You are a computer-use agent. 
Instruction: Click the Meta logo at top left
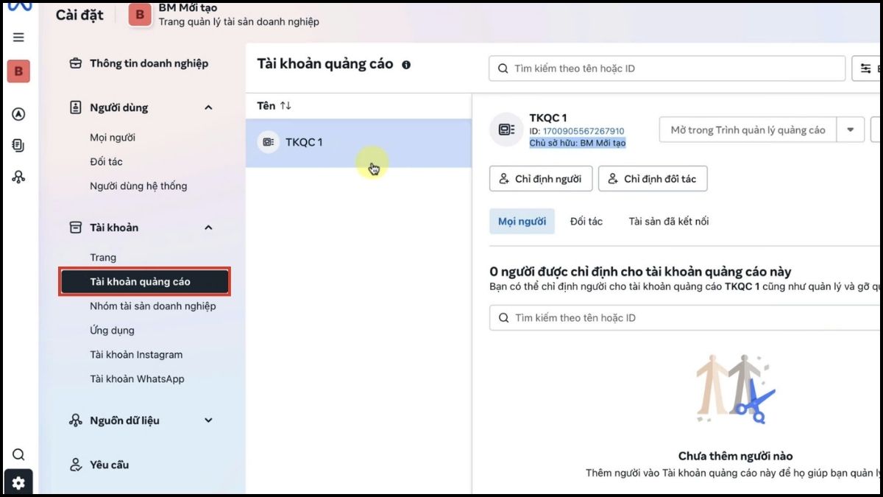pyautogui.click(x=20, y=7)
